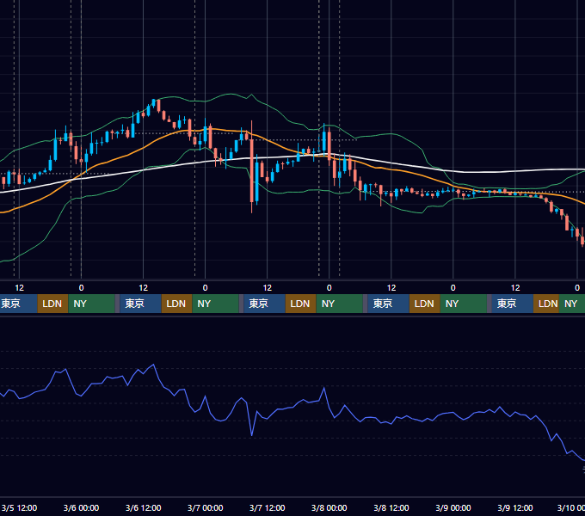Select the 東京 session block on 3/8
This screenshot has height=516, width=585.
tap(388, 304)
